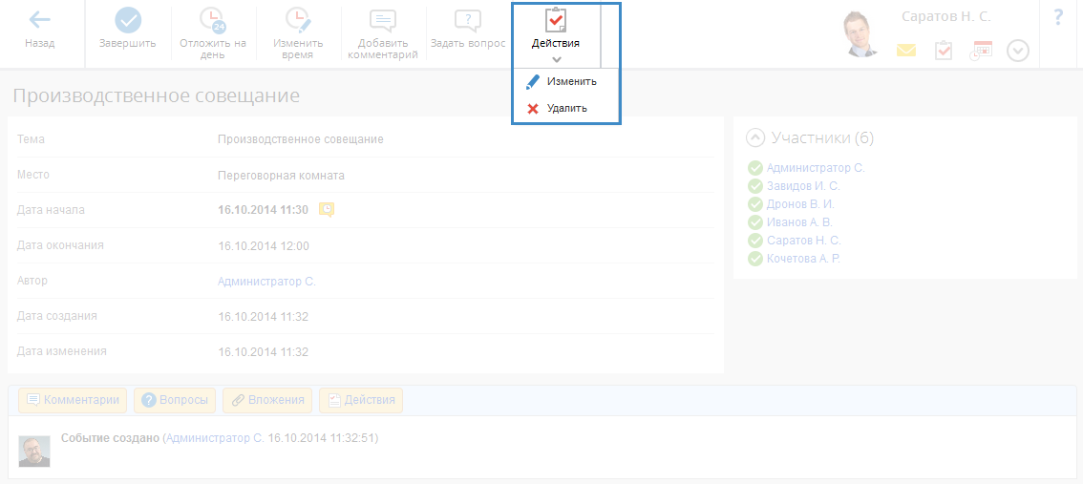Screen dimensions: 1083x484
Task: Click the history entry author Администратор С.
Action: tap(215, 438)
